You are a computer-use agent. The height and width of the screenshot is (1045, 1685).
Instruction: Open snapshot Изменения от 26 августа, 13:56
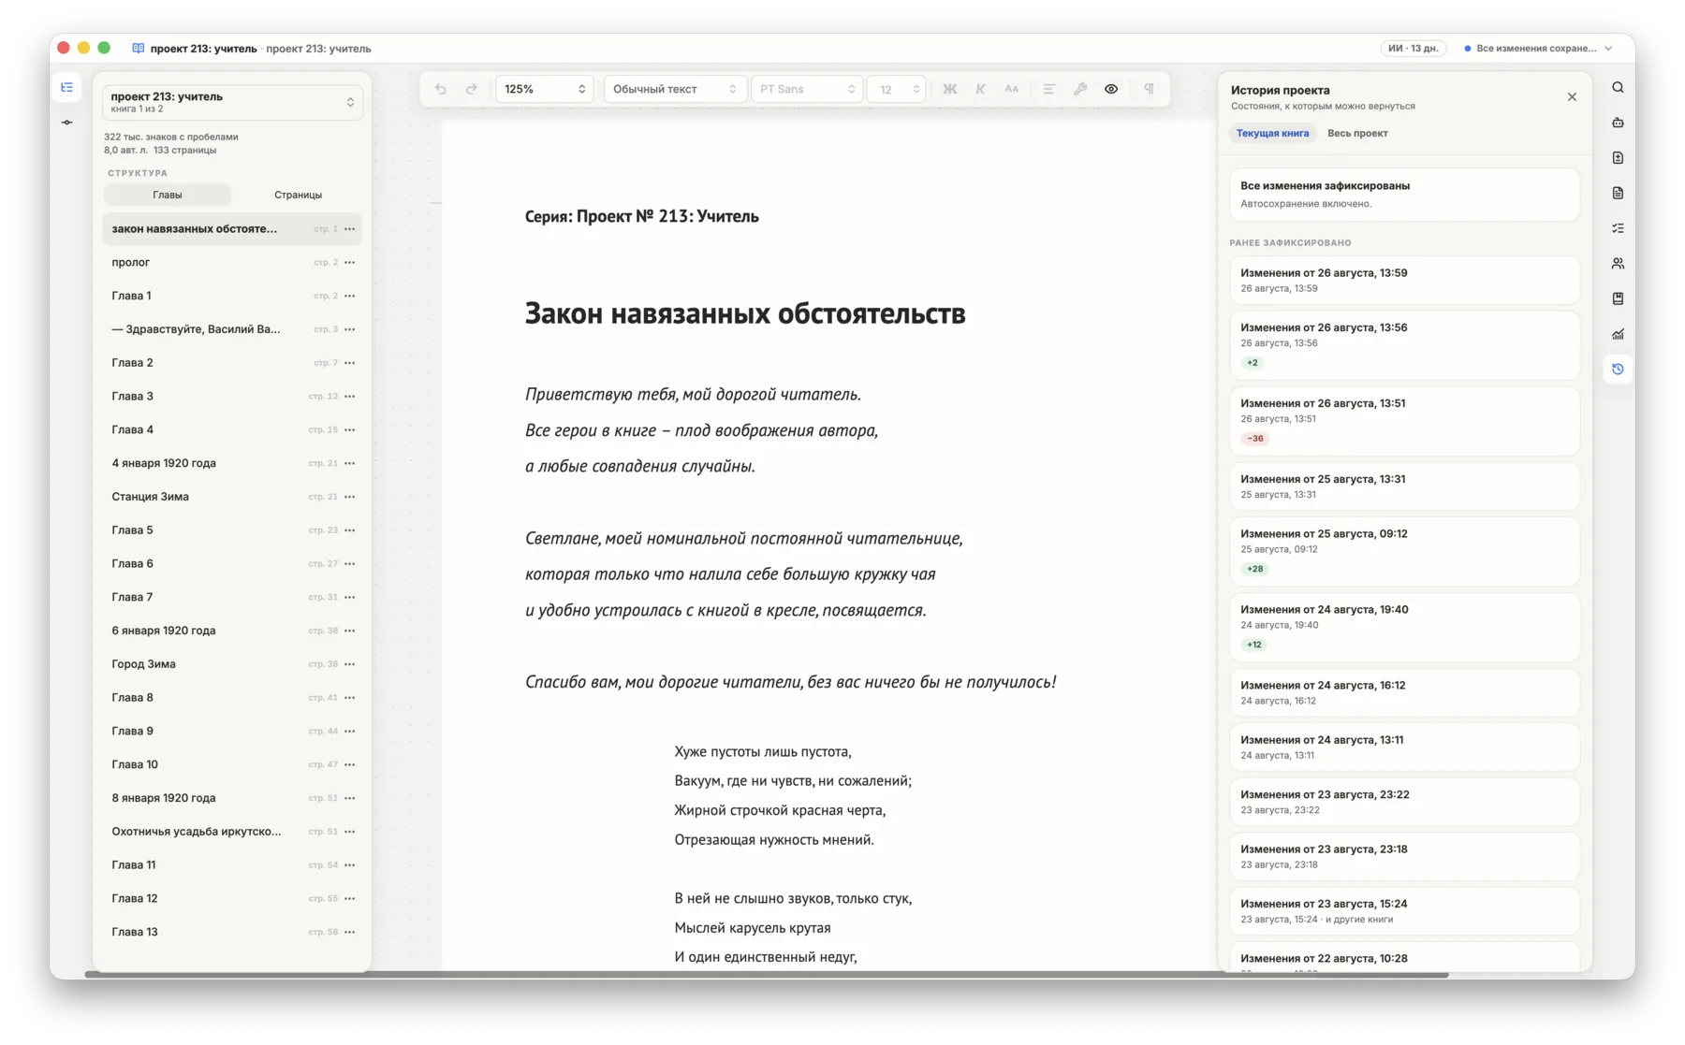tap(1404, 345)
